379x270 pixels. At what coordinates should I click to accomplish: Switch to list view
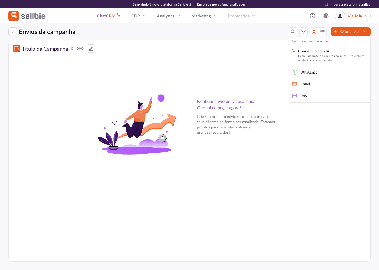(x=322, y=32)
